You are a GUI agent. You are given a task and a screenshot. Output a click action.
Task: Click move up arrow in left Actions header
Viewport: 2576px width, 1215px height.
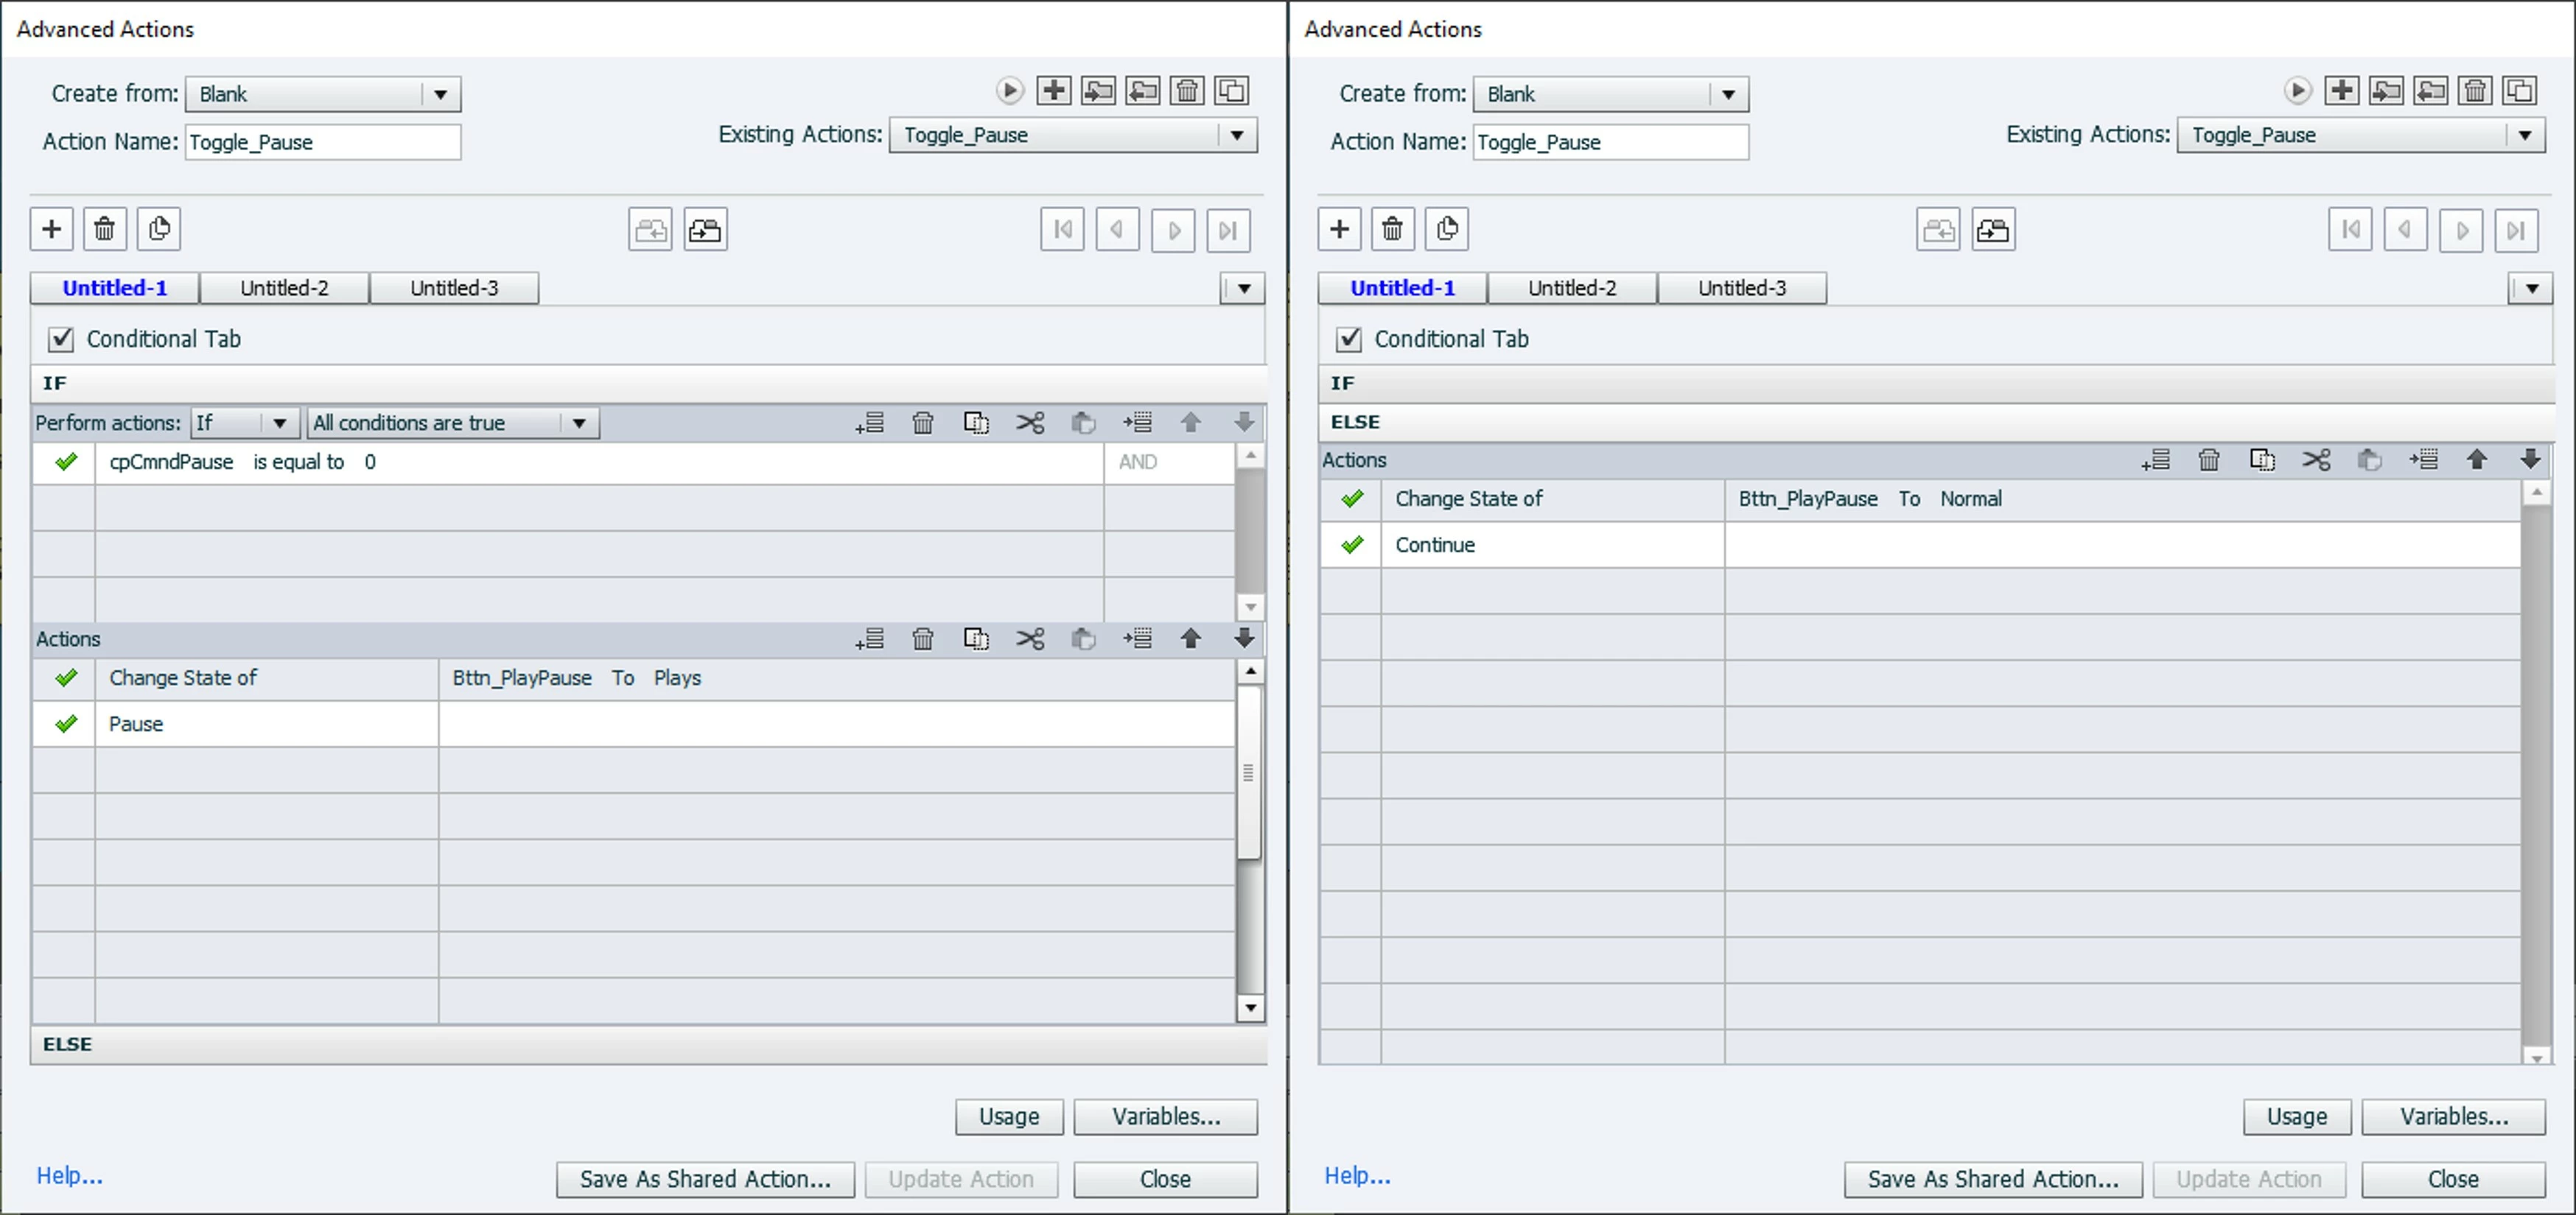[x=1190, y=638]
